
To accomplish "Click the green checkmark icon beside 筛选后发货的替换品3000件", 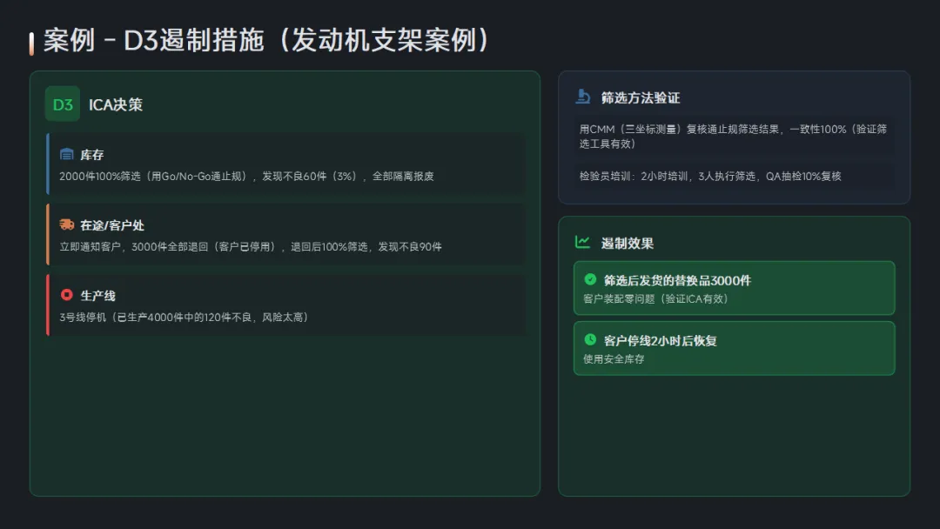I will click(590, 279).
